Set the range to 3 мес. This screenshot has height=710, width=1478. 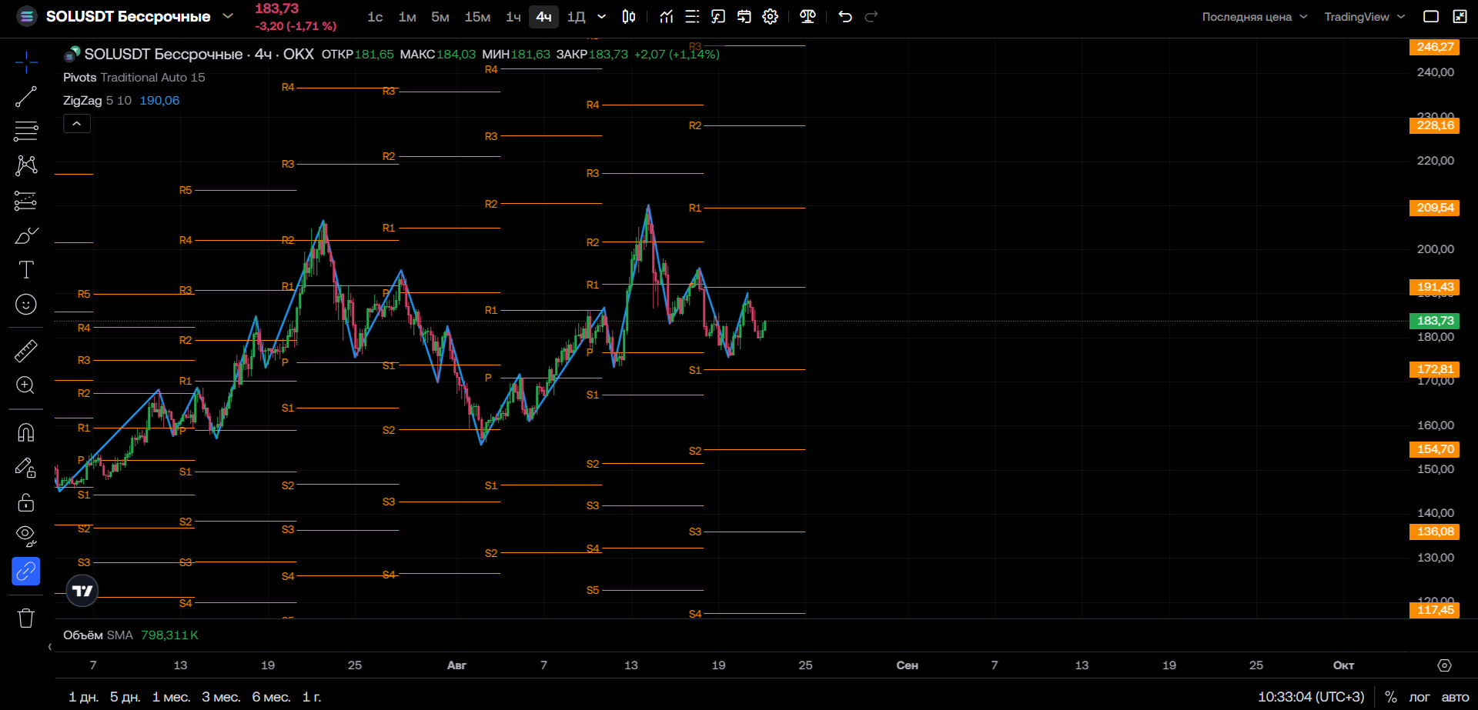point(221,697)
